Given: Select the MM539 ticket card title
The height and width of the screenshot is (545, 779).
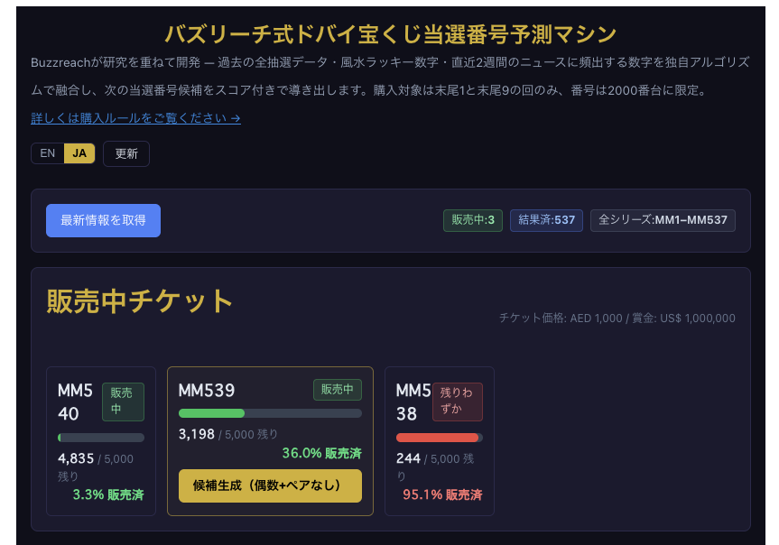Looking at the screenshot, I should pos(207,391).
